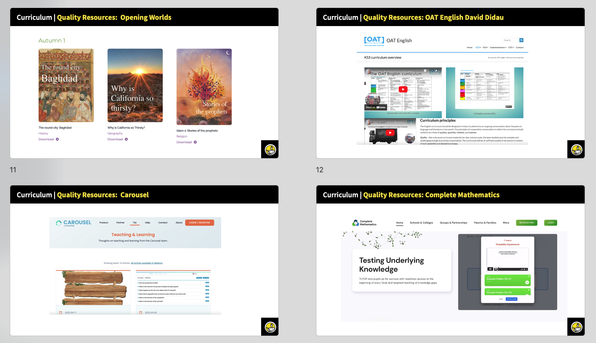This screenshot has width=596, height=343.
Task: Click the download arrow icon under Stories of the prophets
Action: click(195, 142)
